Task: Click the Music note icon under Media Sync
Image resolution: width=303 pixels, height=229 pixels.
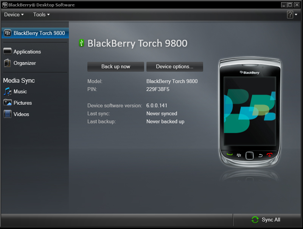Action: (8, 91)
